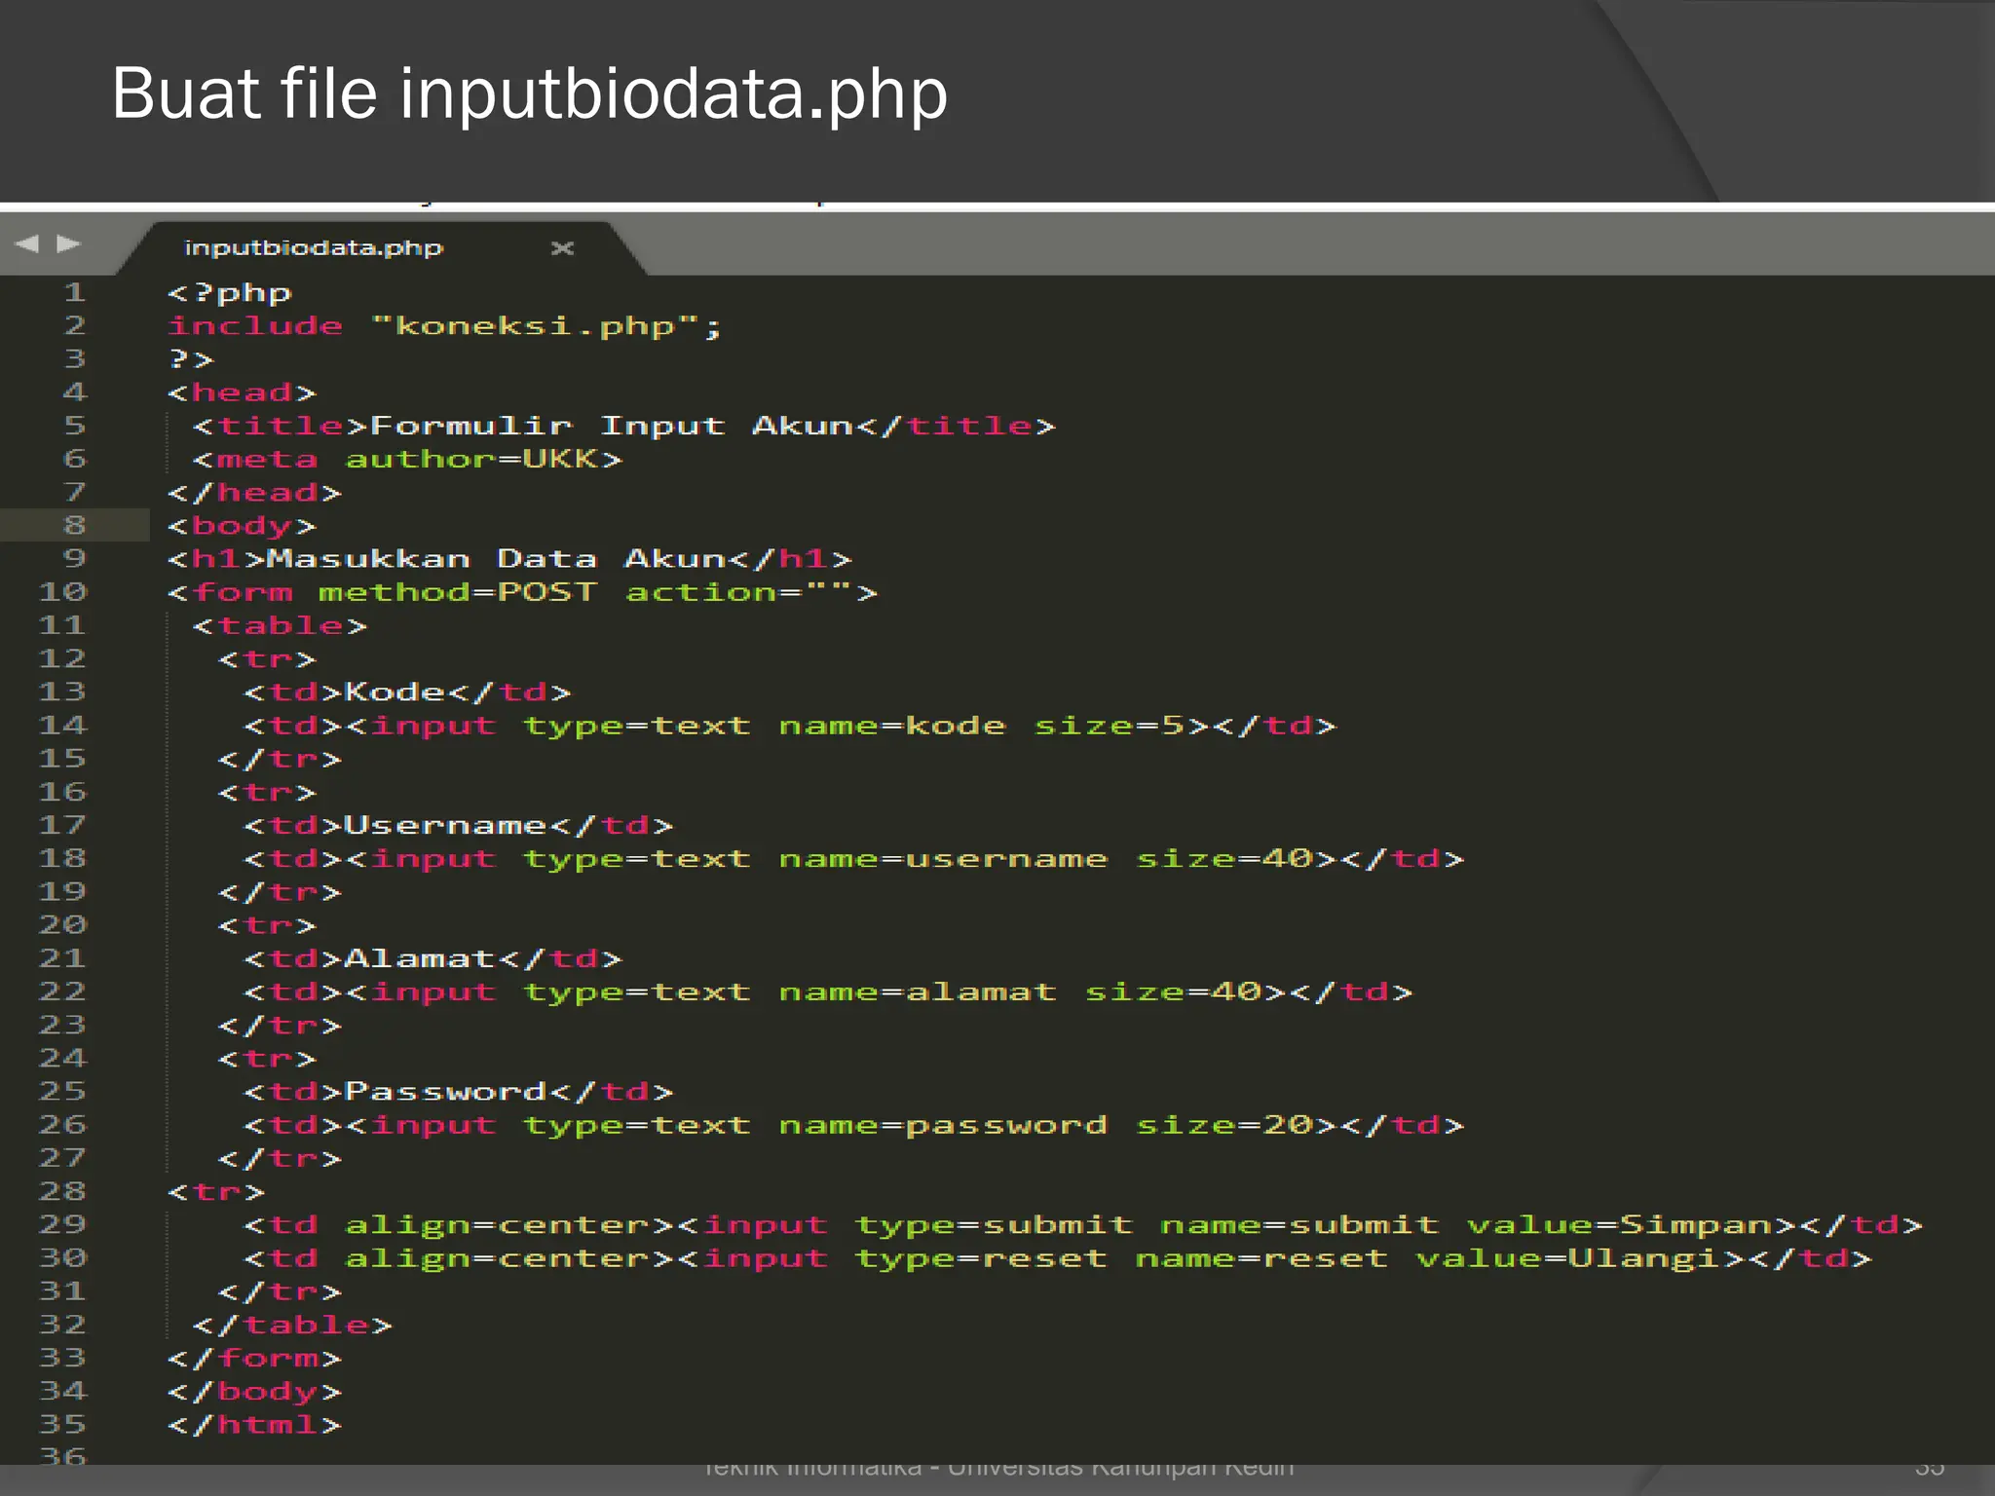
Task: Click 'size=20' attribute on line 26
Action: tap(1224, 1125)
